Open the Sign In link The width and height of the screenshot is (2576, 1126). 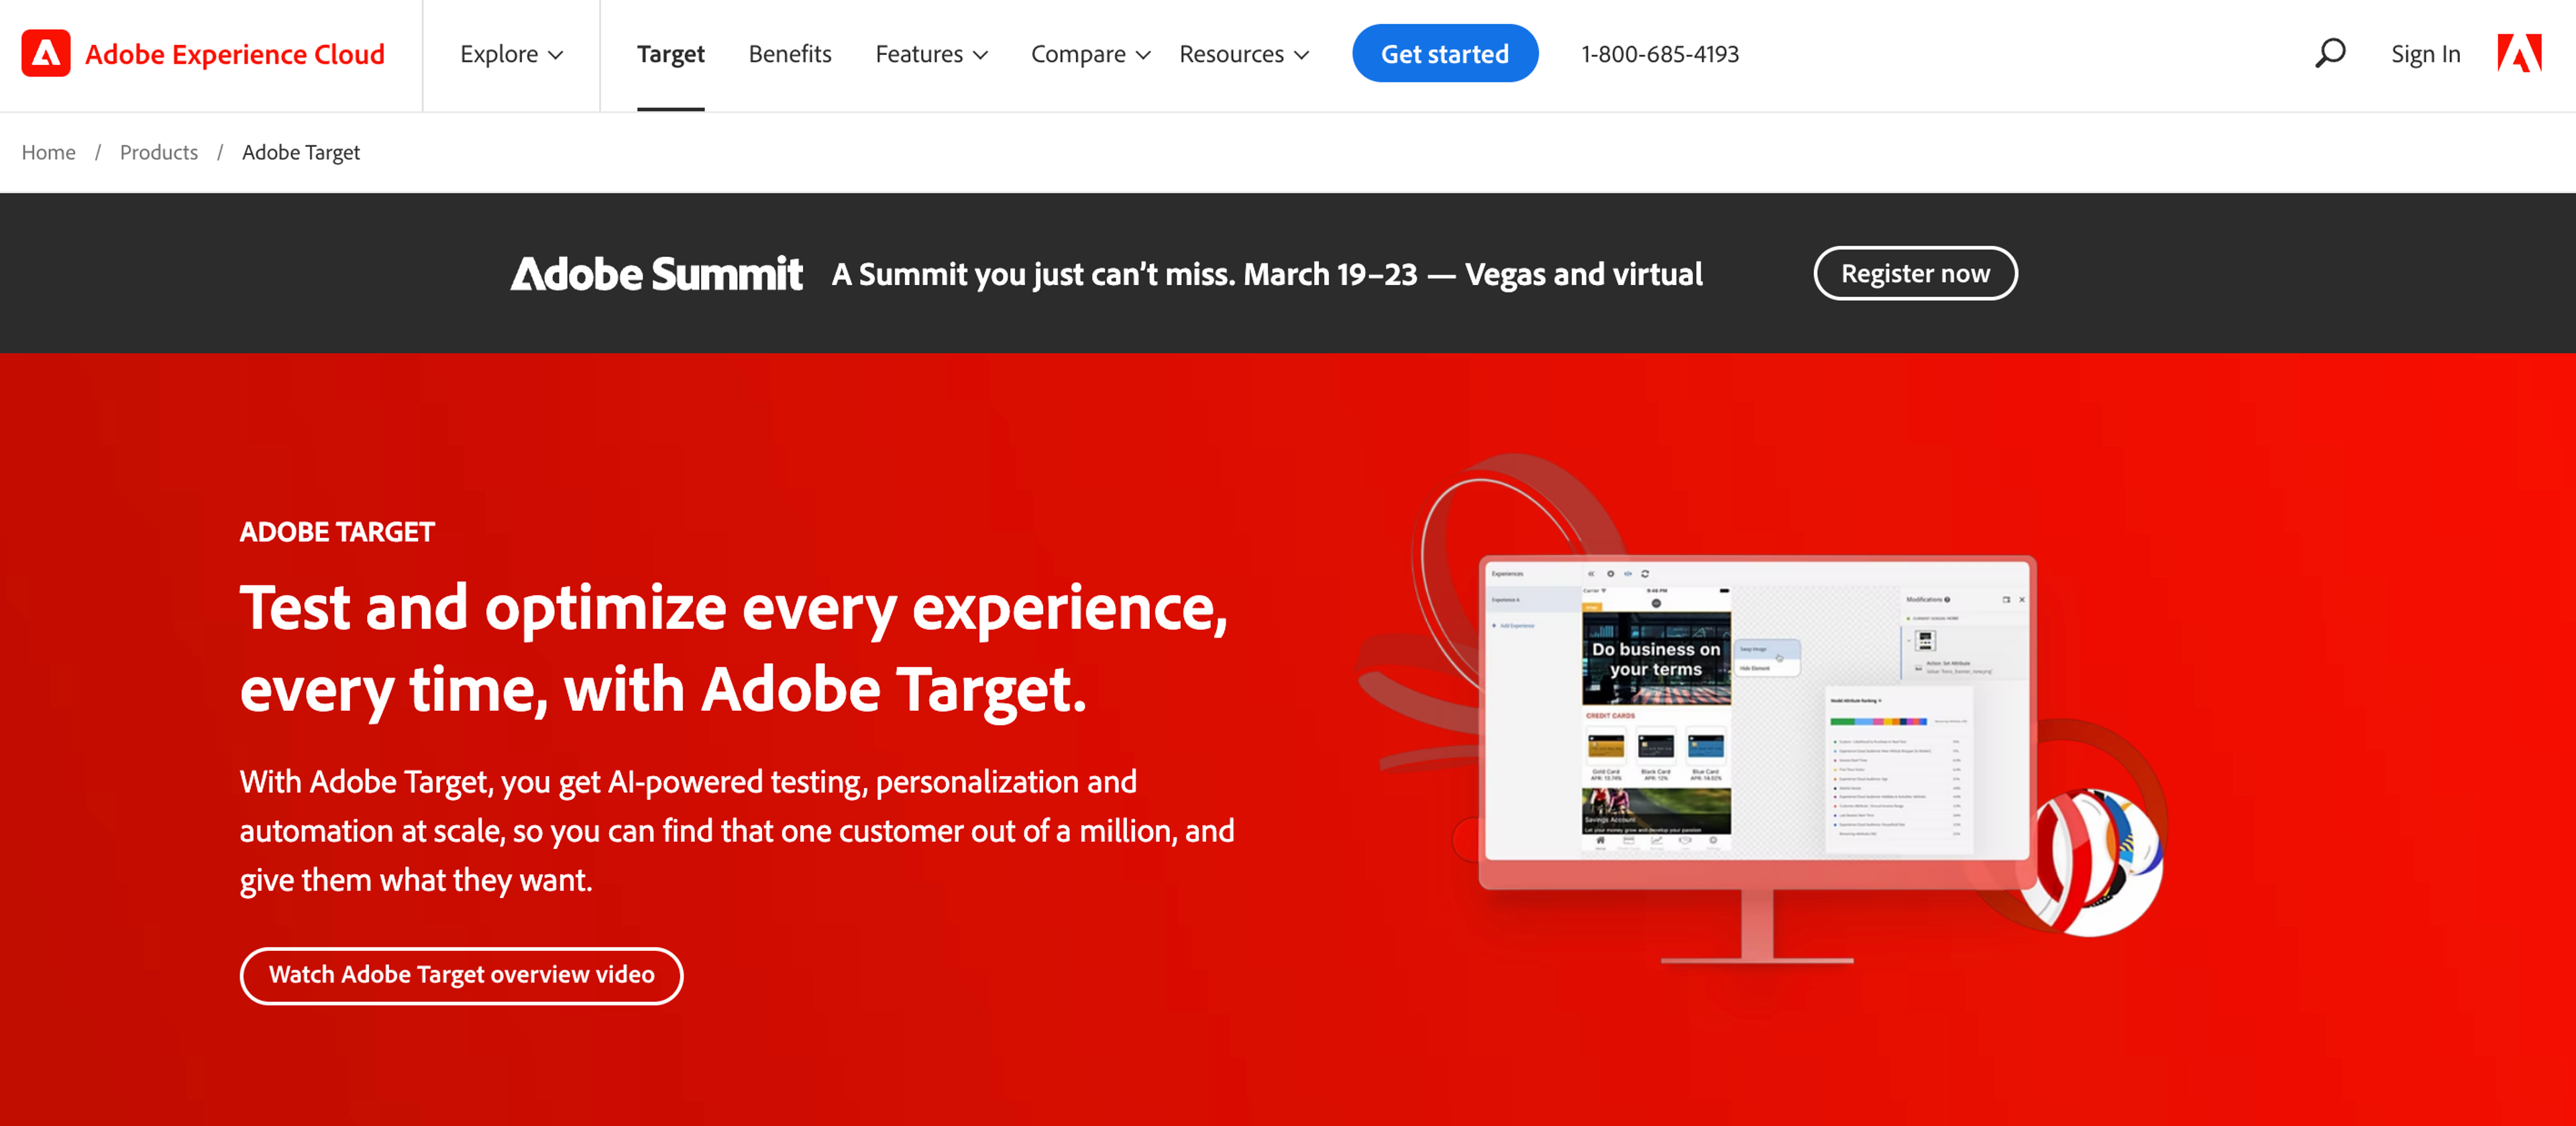coord(2425,54)
